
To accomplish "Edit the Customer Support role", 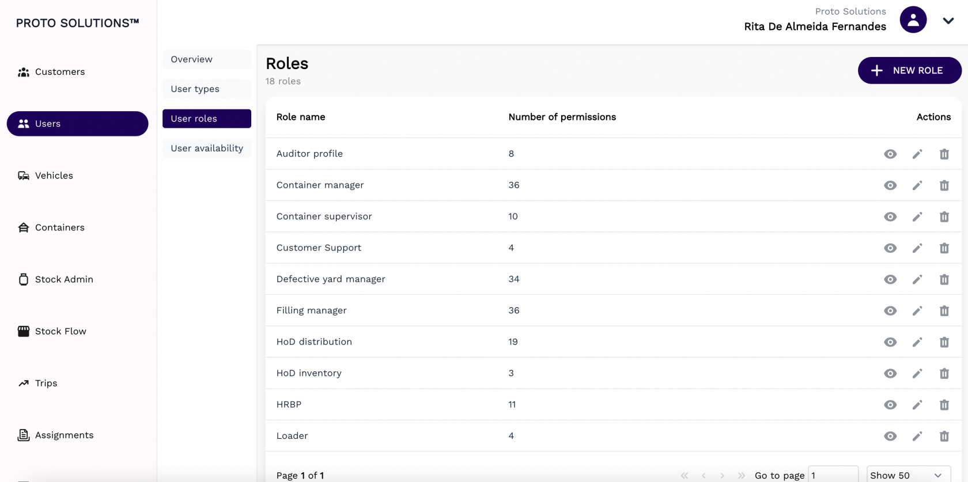I will tap(917, 248).
